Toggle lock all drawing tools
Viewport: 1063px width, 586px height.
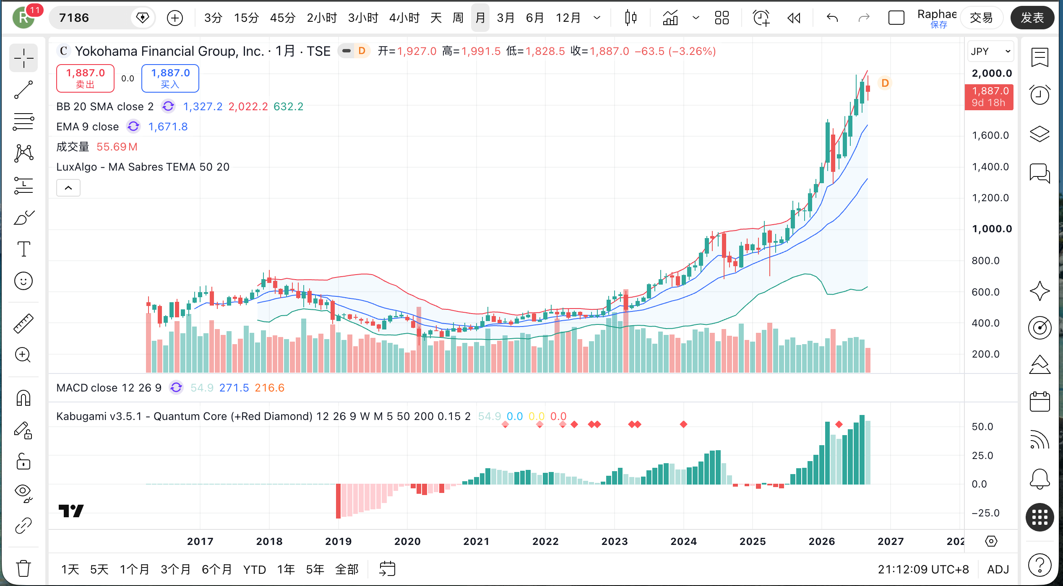[23, 462]
